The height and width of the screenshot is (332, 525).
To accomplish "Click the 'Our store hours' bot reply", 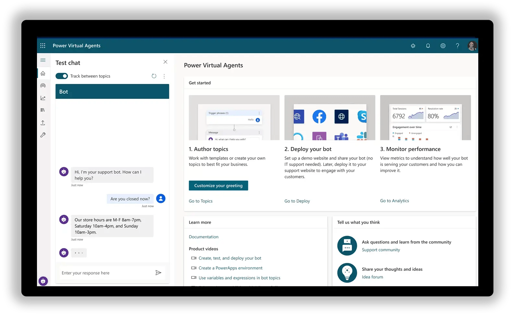I will pyautogui.click(x=112, y=226).
